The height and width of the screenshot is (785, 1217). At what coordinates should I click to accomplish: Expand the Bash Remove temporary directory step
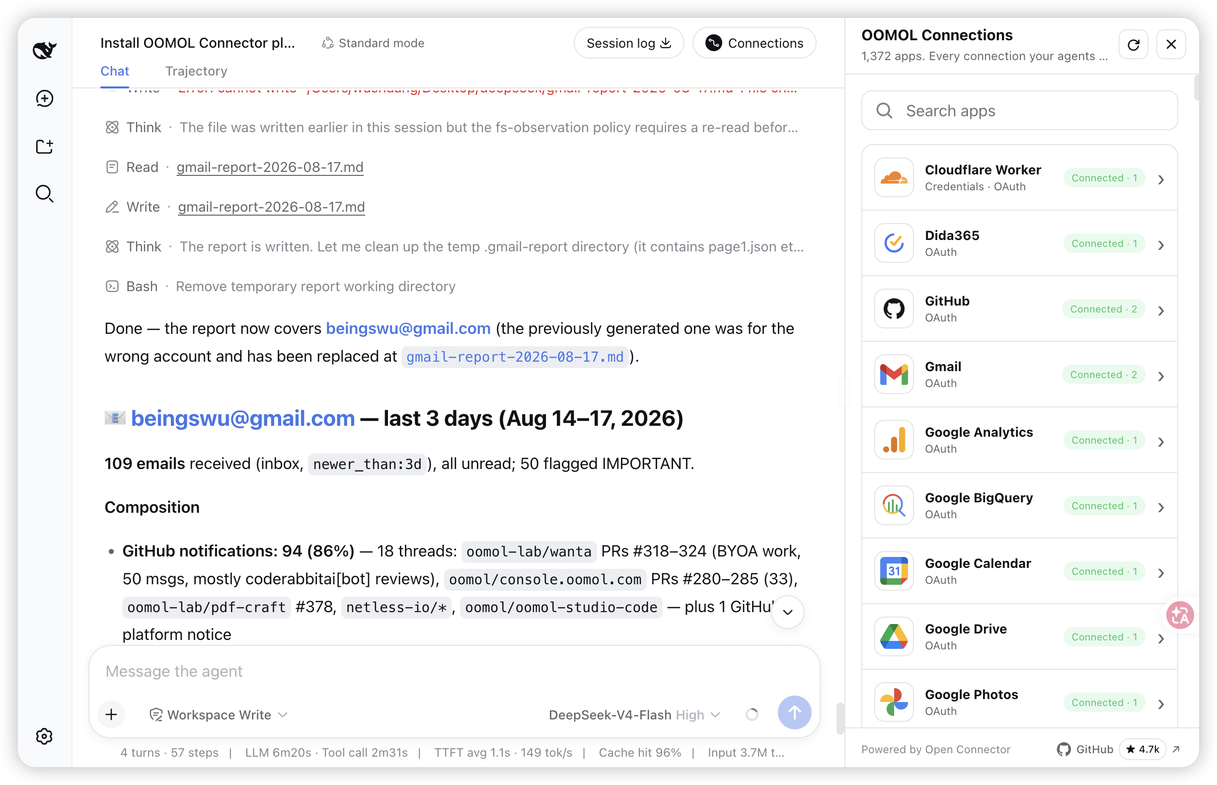point(280,287)
